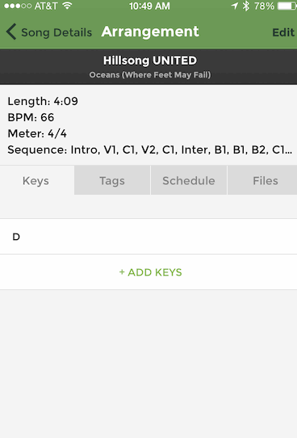Tap the Hillsong UNITED title
Viewport: 297px width, 438px height.
pyautogui.click(x=150, y=61)
